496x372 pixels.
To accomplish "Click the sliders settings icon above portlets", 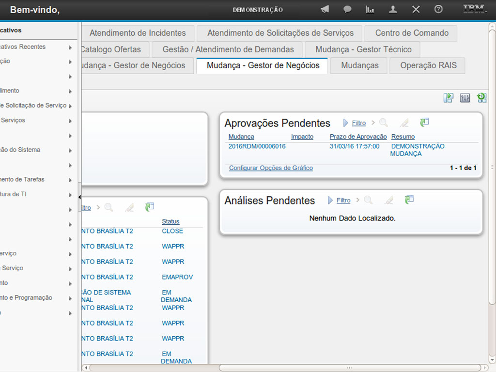I will 465,98.
